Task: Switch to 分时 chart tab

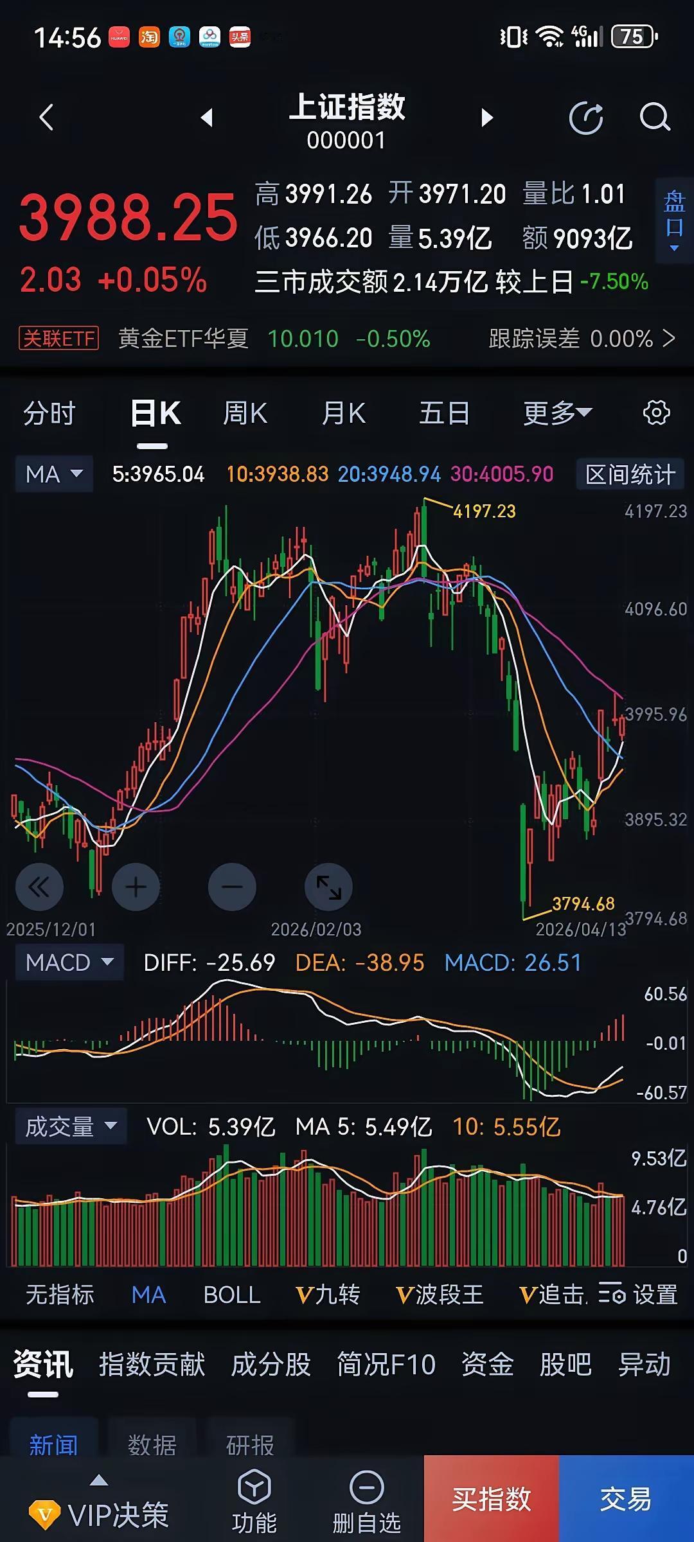Action: [x=49, y=413]
